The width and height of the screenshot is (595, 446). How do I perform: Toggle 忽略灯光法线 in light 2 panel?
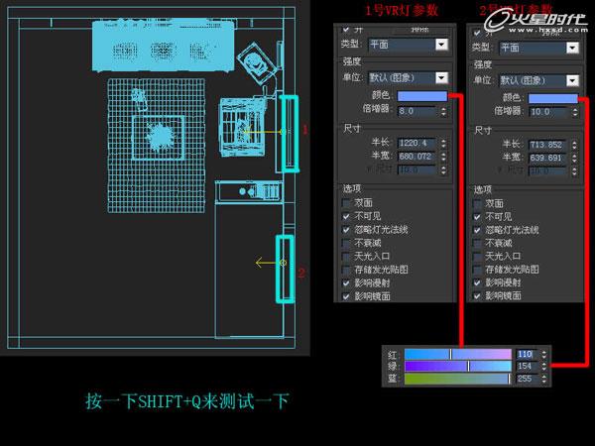pos(477,230)
